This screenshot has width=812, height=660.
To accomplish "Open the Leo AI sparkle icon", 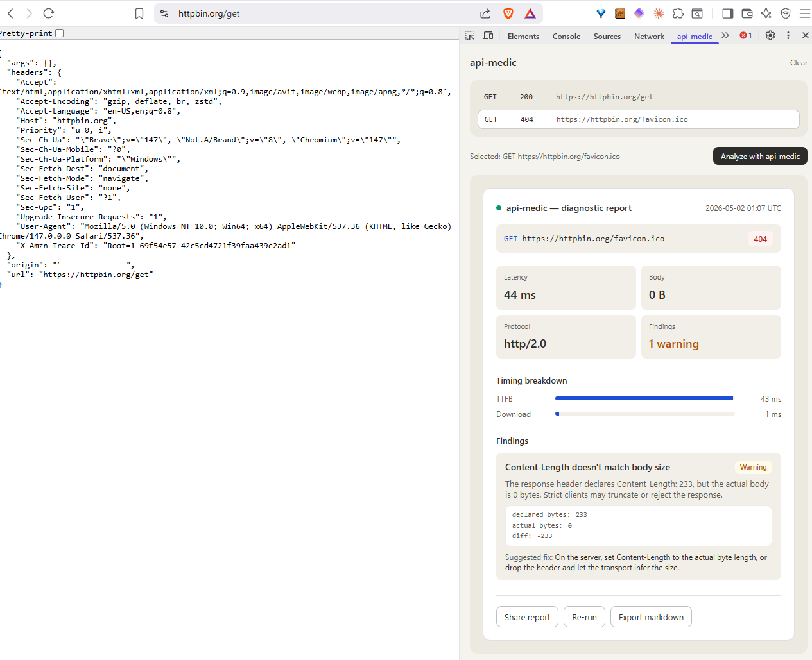I will [766, 13].
